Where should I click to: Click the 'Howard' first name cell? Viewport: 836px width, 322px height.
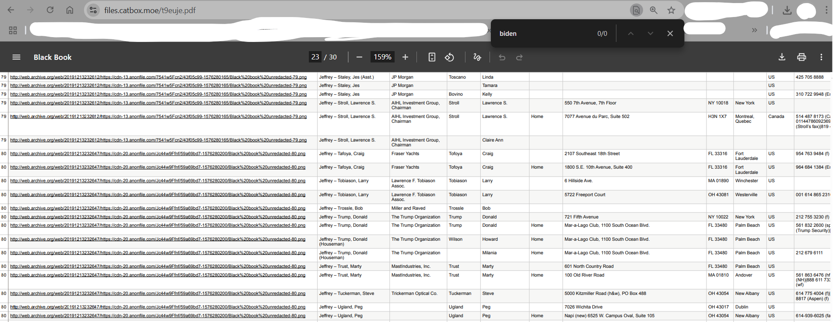tap(490, 239)
